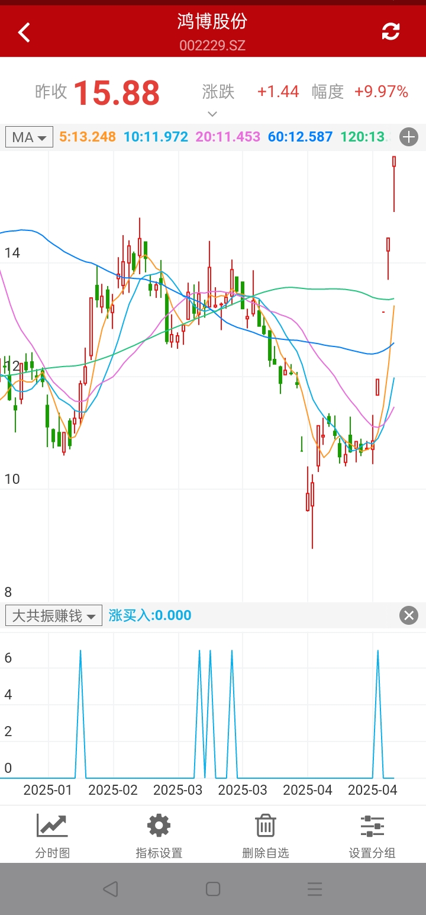The height and width of the screenshot is (915, 426).
Task: Open the MA indicator dropdown
Action: (29, 137)
